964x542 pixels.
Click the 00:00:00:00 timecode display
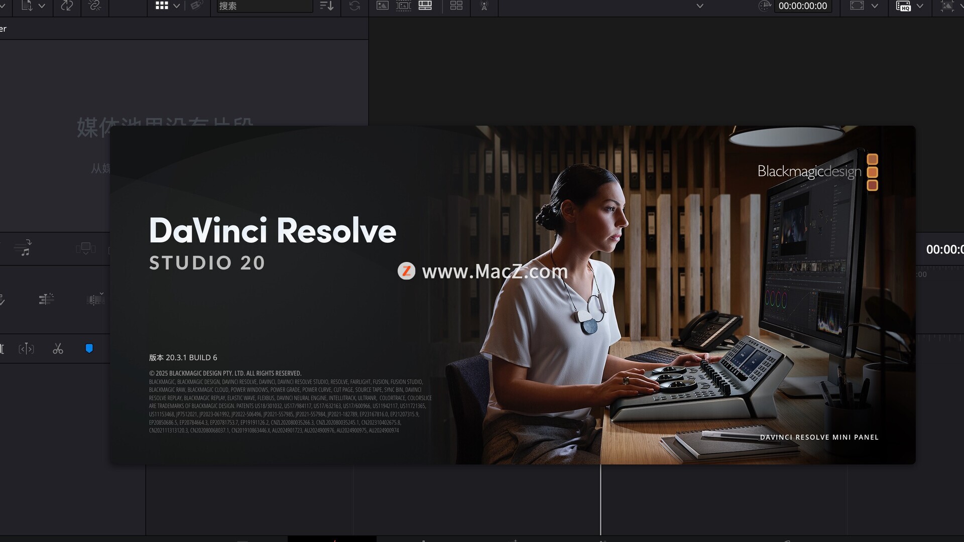click(802, 6)
